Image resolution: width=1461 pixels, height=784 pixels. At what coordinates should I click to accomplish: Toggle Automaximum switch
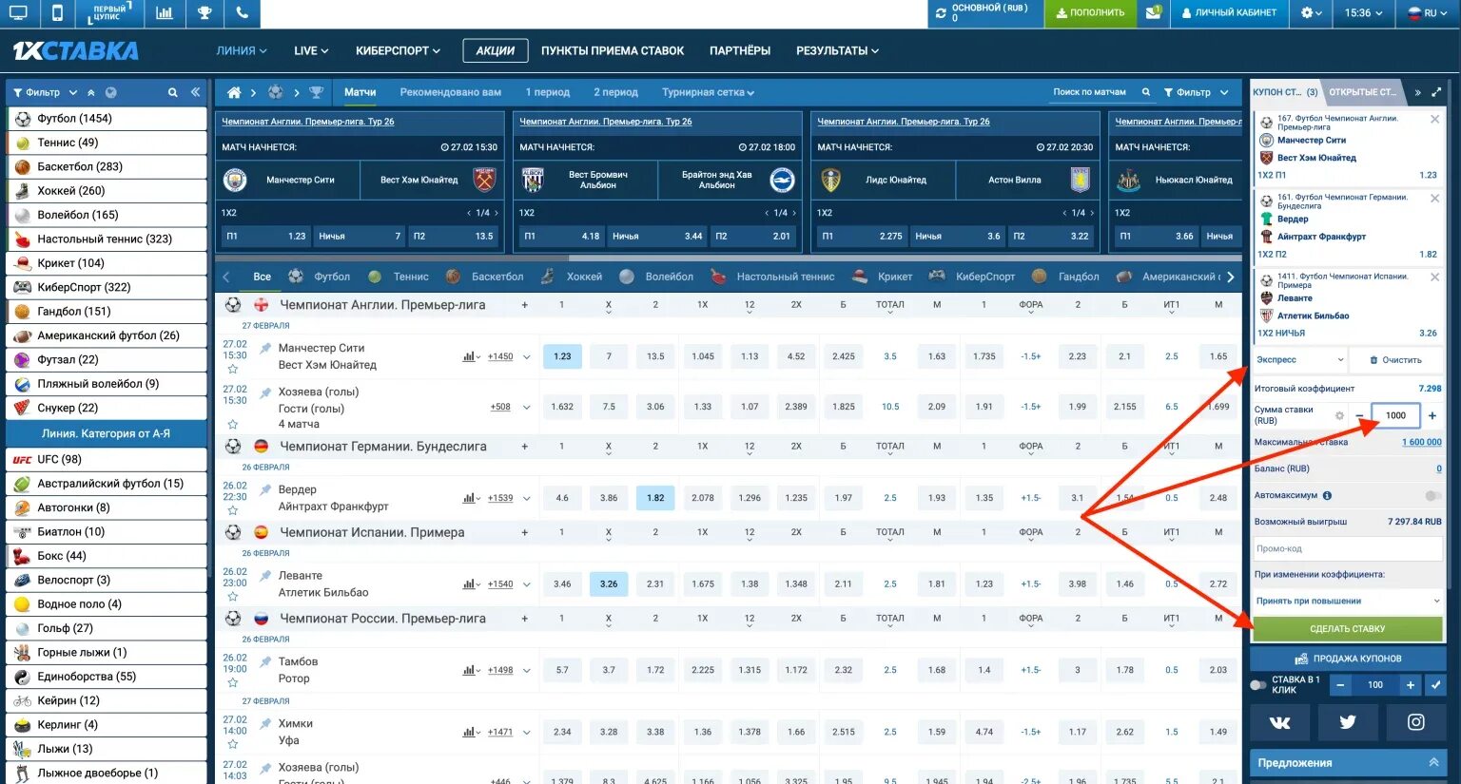click(x=1432, y=495)
